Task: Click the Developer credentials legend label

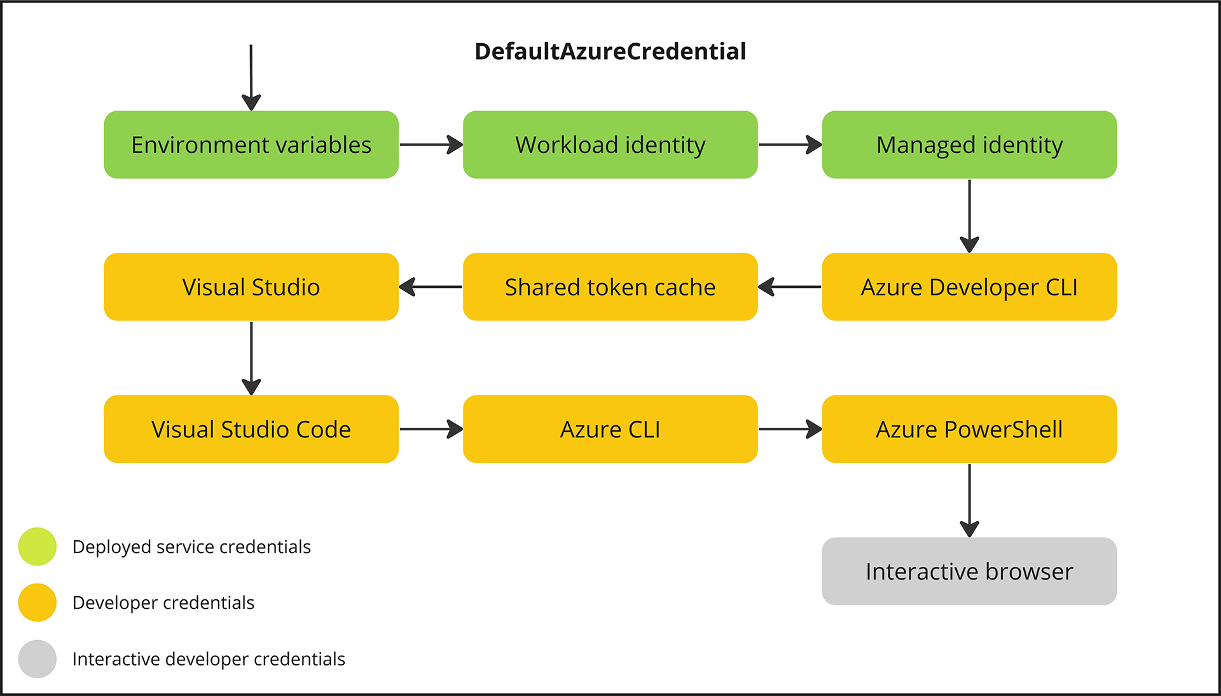Action: [x=163, y=603]
